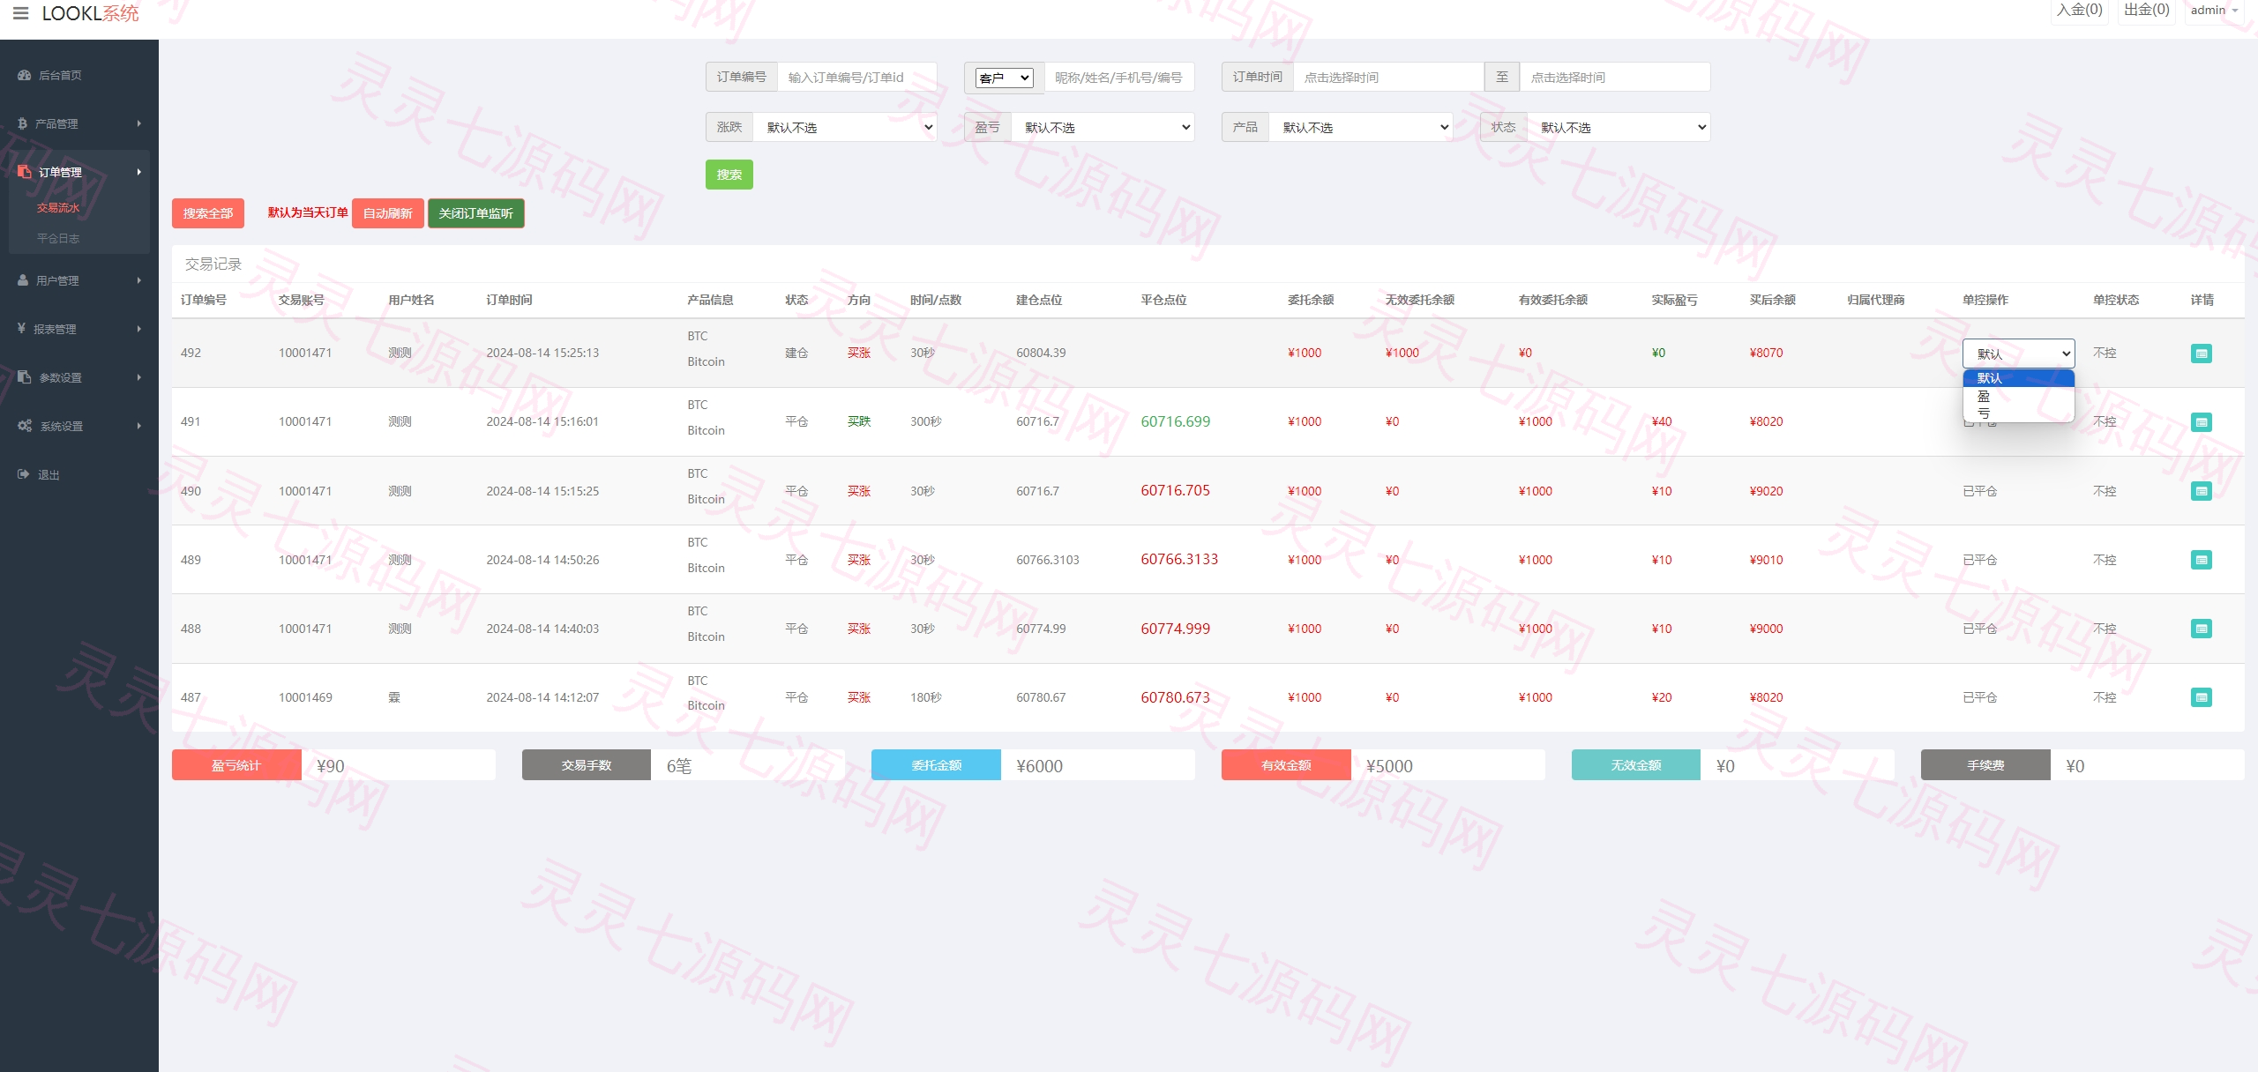Click account 10001469 in order 487
Viewport: 2258px width, 1072px height.
[x=305, y=697]
